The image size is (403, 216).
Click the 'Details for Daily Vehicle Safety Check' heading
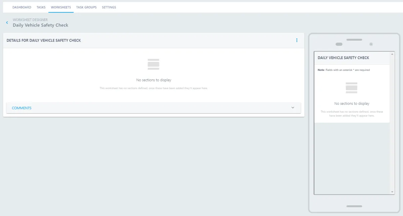(x=44, y=40)
